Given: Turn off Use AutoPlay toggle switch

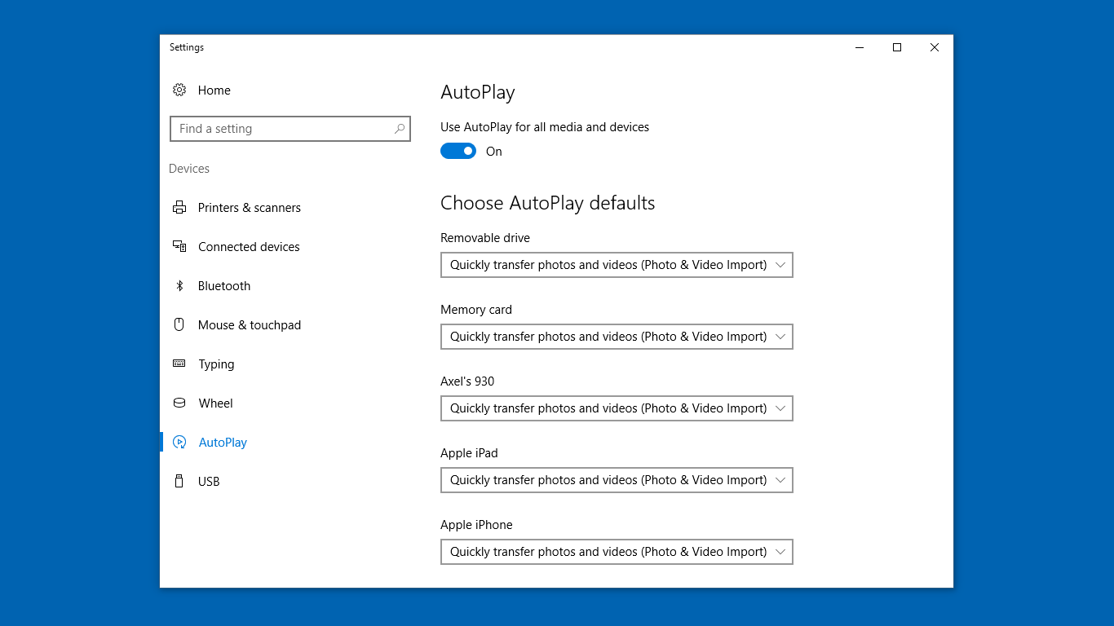Looking at the screenshot, I should pos(458,151).
